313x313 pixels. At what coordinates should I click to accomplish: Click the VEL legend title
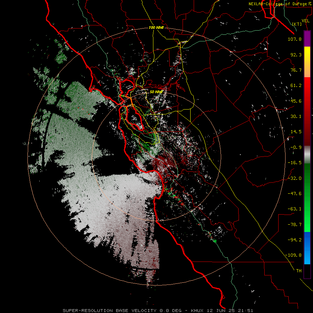[305, 21]
